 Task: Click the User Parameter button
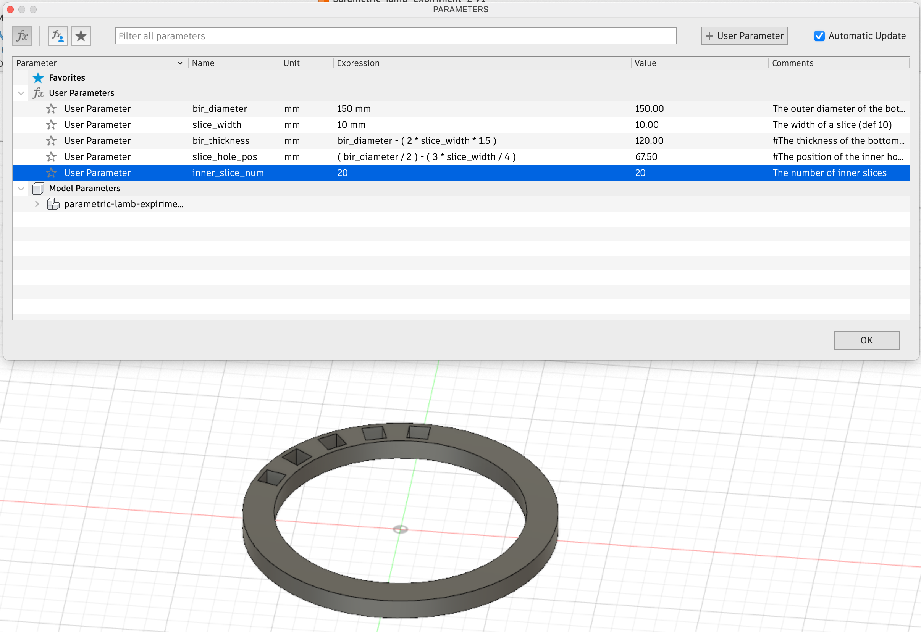click(744, 35)
